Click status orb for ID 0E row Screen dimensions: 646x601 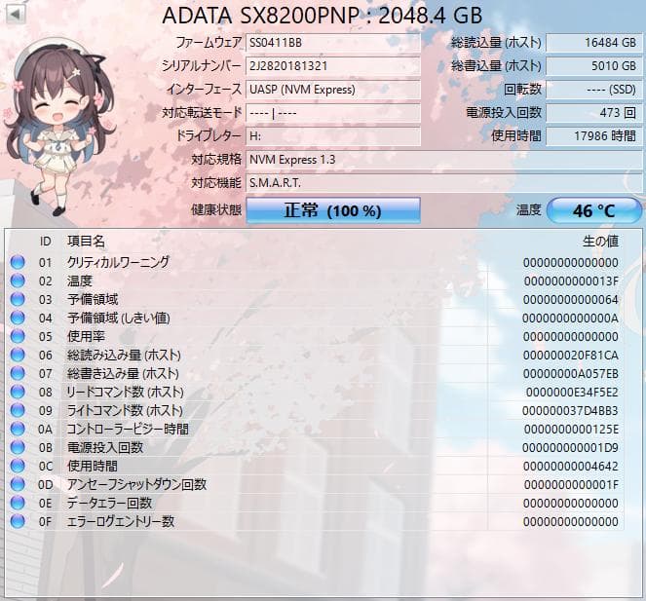coord(18,503)
